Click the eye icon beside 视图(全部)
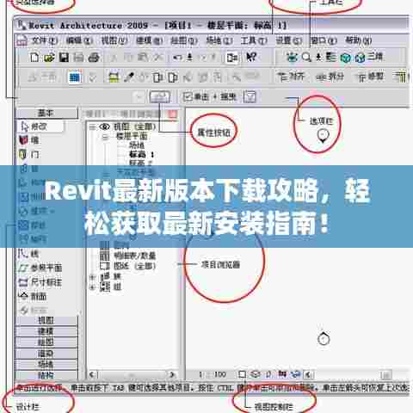 105,126
